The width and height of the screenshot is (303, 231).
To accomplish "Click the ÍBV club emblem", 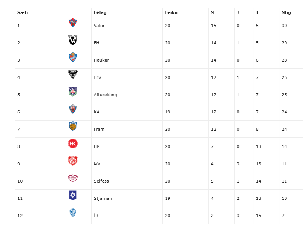I will pos(72,75).
